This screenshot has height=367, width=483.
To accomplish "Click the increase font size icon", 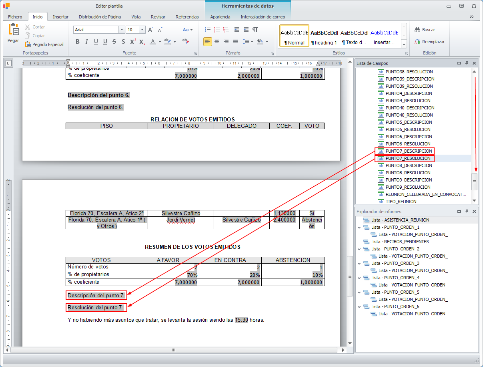I will coord(150,30).
